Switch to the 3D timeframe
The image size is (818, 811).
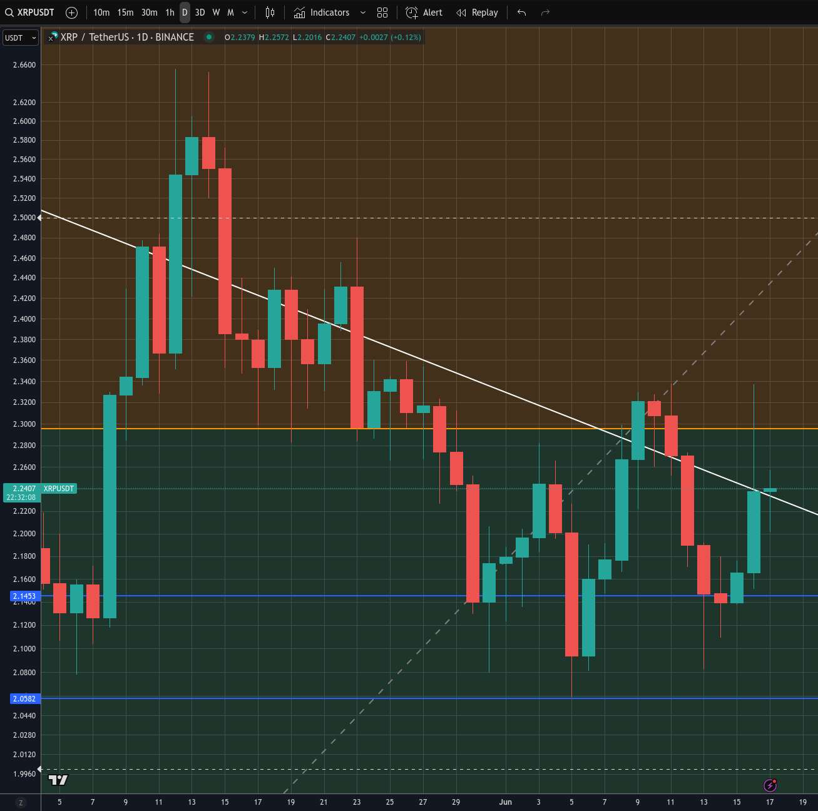click(x=200, y=13)
